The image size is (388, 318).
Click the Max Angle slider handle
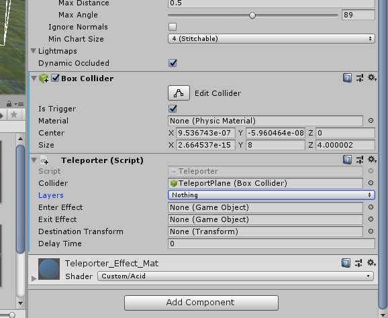click(252, 15)
